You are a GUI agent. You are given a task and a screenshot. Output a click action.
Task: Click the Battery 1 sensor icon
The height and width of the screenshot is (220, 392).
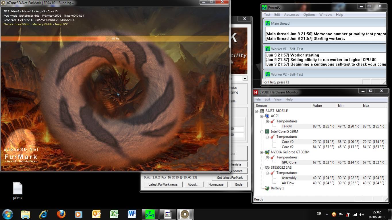267,188
